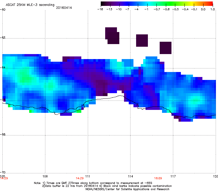This screenshot has width=218, height=191.
Task: Click the isolated dark square near longitude 116
Action: click(166, 48)
